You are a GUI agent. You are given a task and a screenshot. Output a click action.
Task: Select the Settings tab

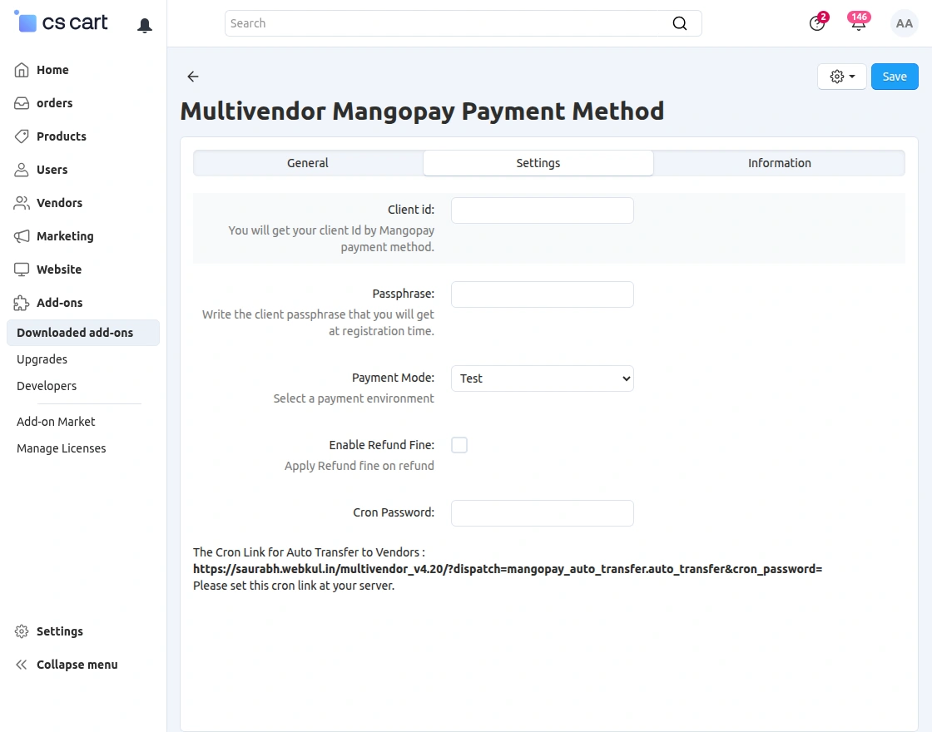(x=538, y=163)
